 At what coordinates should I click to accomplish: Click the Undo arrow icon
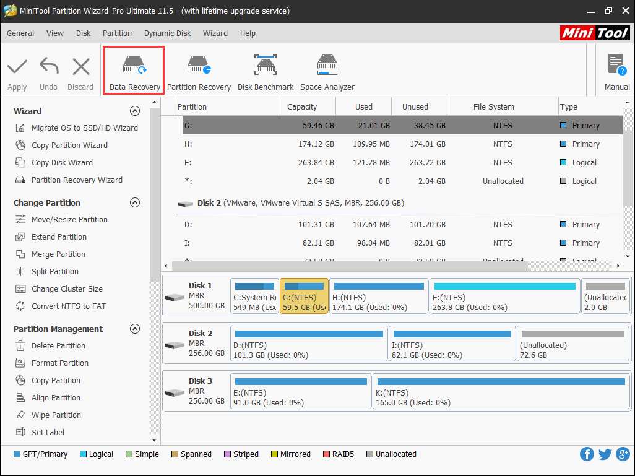[x=49, y=66]
